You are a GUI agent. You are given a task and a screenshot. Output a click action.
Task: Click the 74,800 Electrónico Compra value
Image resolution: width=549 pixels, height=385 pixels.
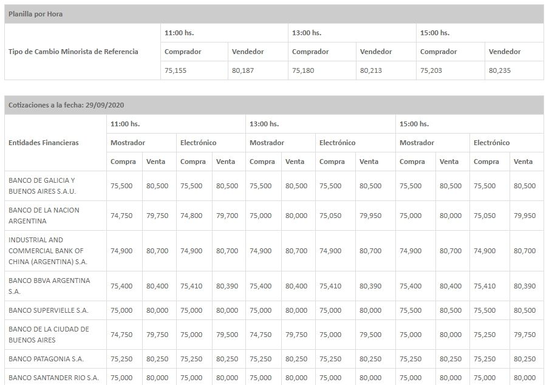click(x=191, y=216)
